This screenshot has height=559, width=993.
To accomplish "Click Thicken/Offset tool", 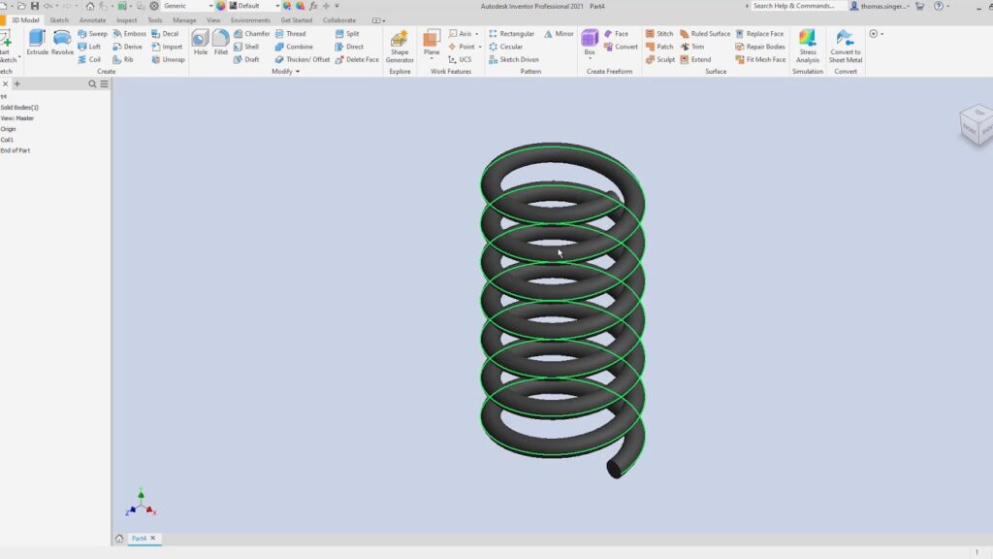I will (303, 59).
